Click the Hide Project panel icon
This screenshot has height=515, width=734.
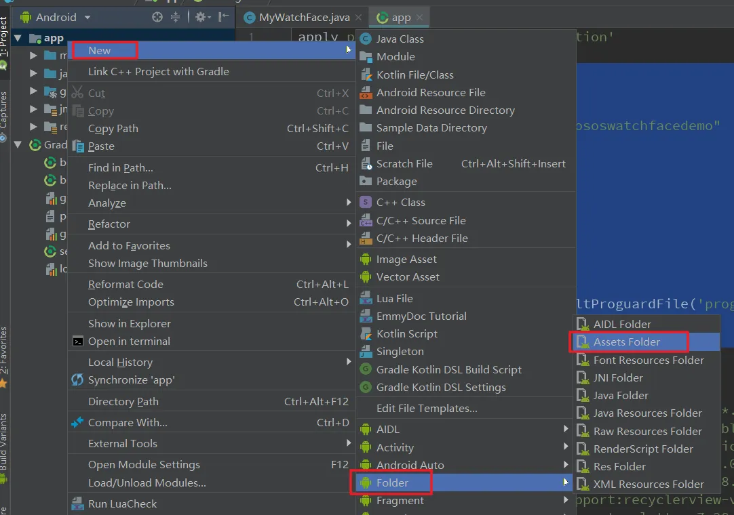(x=224, y=17)
